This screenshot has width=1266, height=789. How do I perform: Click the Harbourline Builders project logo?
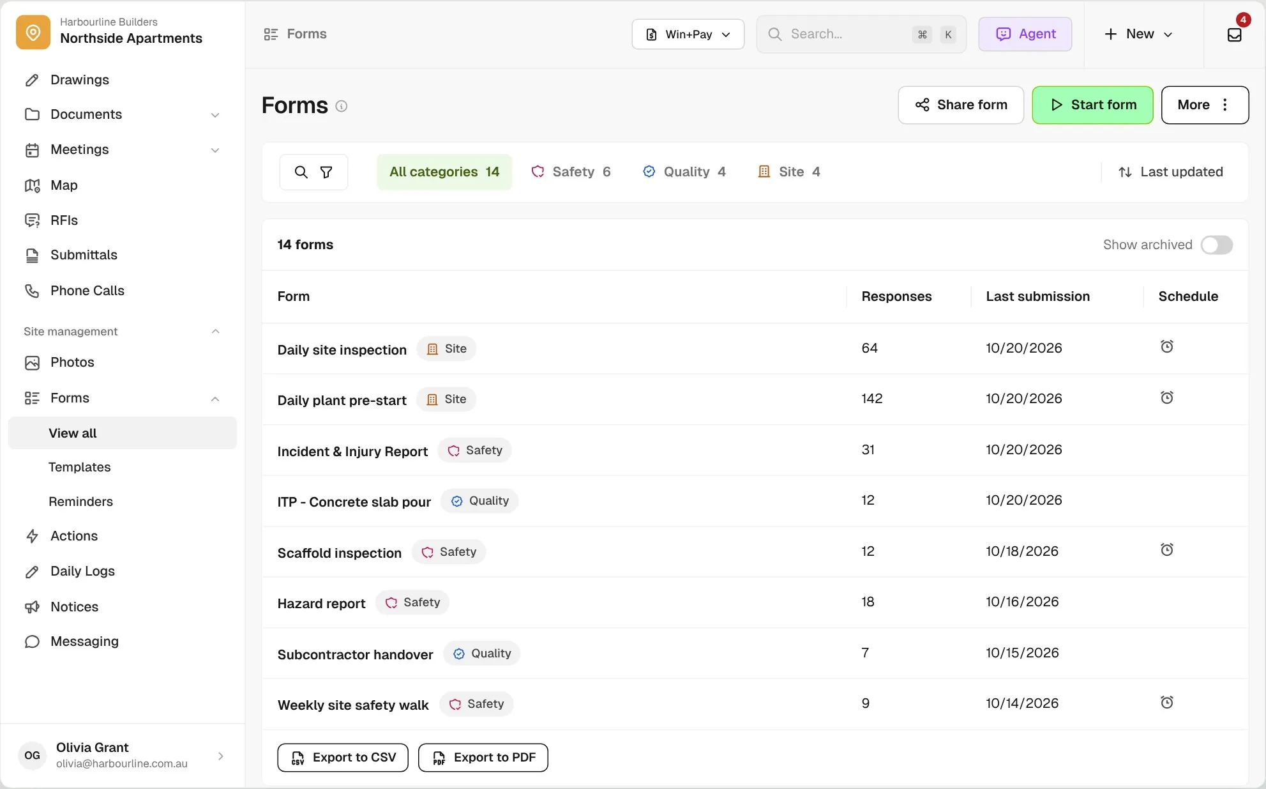(x=33, y=32)
